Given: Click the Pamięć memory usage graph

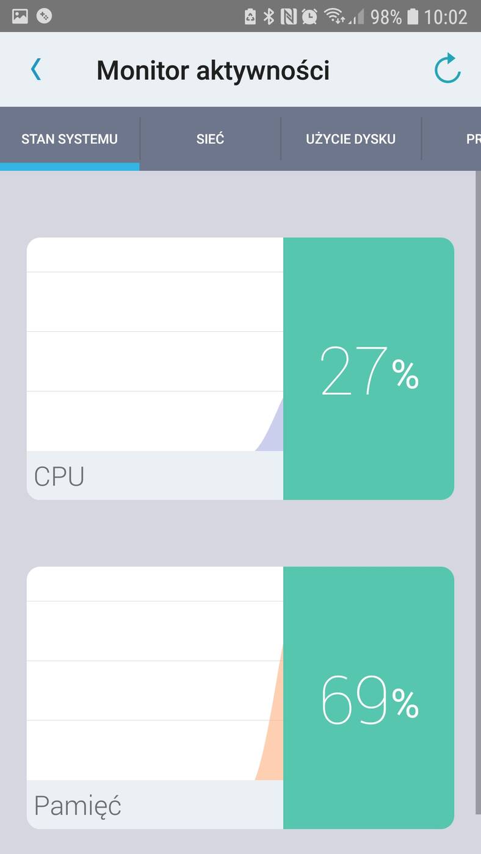Looking at the screenshot, I should pyautogui.click(x=155, y=673).
